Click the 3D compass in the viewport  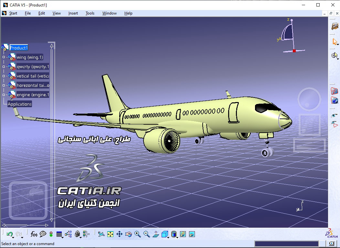tap(291, 36)
